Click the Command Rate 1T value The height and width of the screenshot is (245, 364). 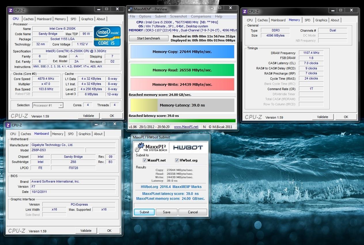tap(311, 89)
